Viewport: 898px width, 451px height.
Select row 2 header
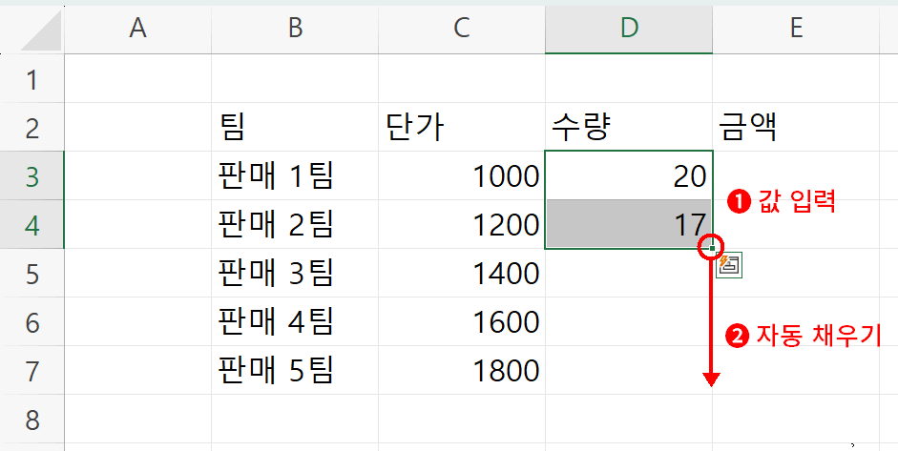(x=32, y=127)
